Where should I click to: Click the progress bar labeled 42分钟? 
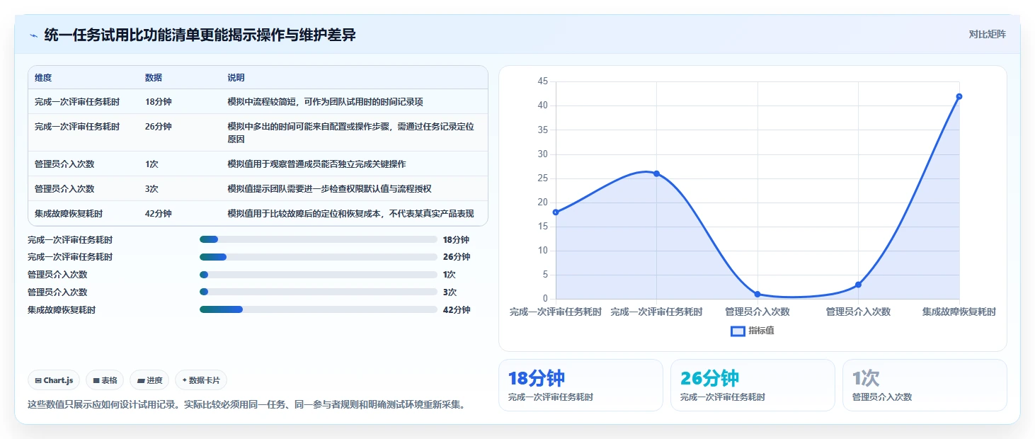pos(319,309)
